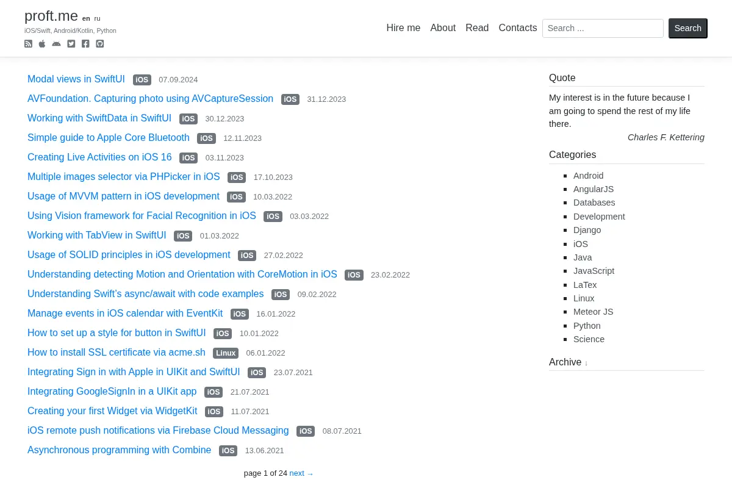
Task: Expand the Archive section
Action: pos(569,362)
